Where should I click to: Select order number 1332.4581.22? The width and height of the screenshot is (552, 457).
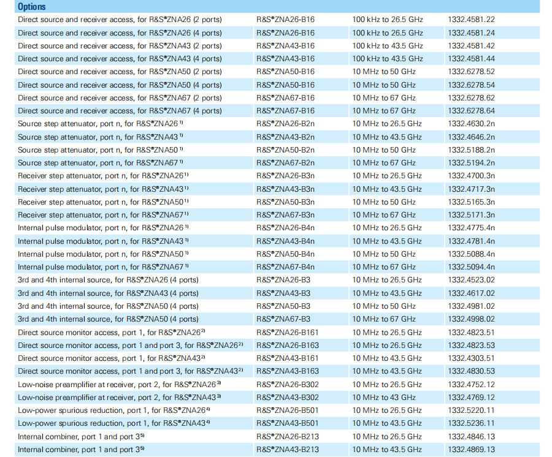point(471,20)
